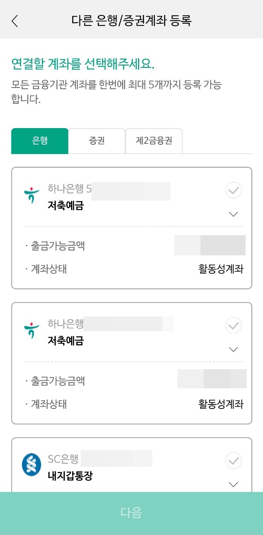The width and height of the screenshot is (263, 535).
Task: Tap the first 하나은행 logo icon
Action: point(32,196)
